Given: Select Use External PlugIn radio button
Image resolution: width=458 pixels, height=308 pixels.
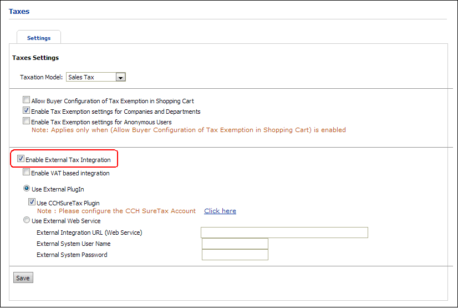Looking at the screenshot, I should click(x=27, y=189).
